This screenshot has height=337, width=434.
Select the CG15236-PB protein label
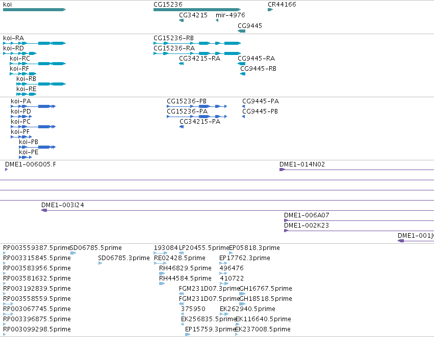point(187,101)
